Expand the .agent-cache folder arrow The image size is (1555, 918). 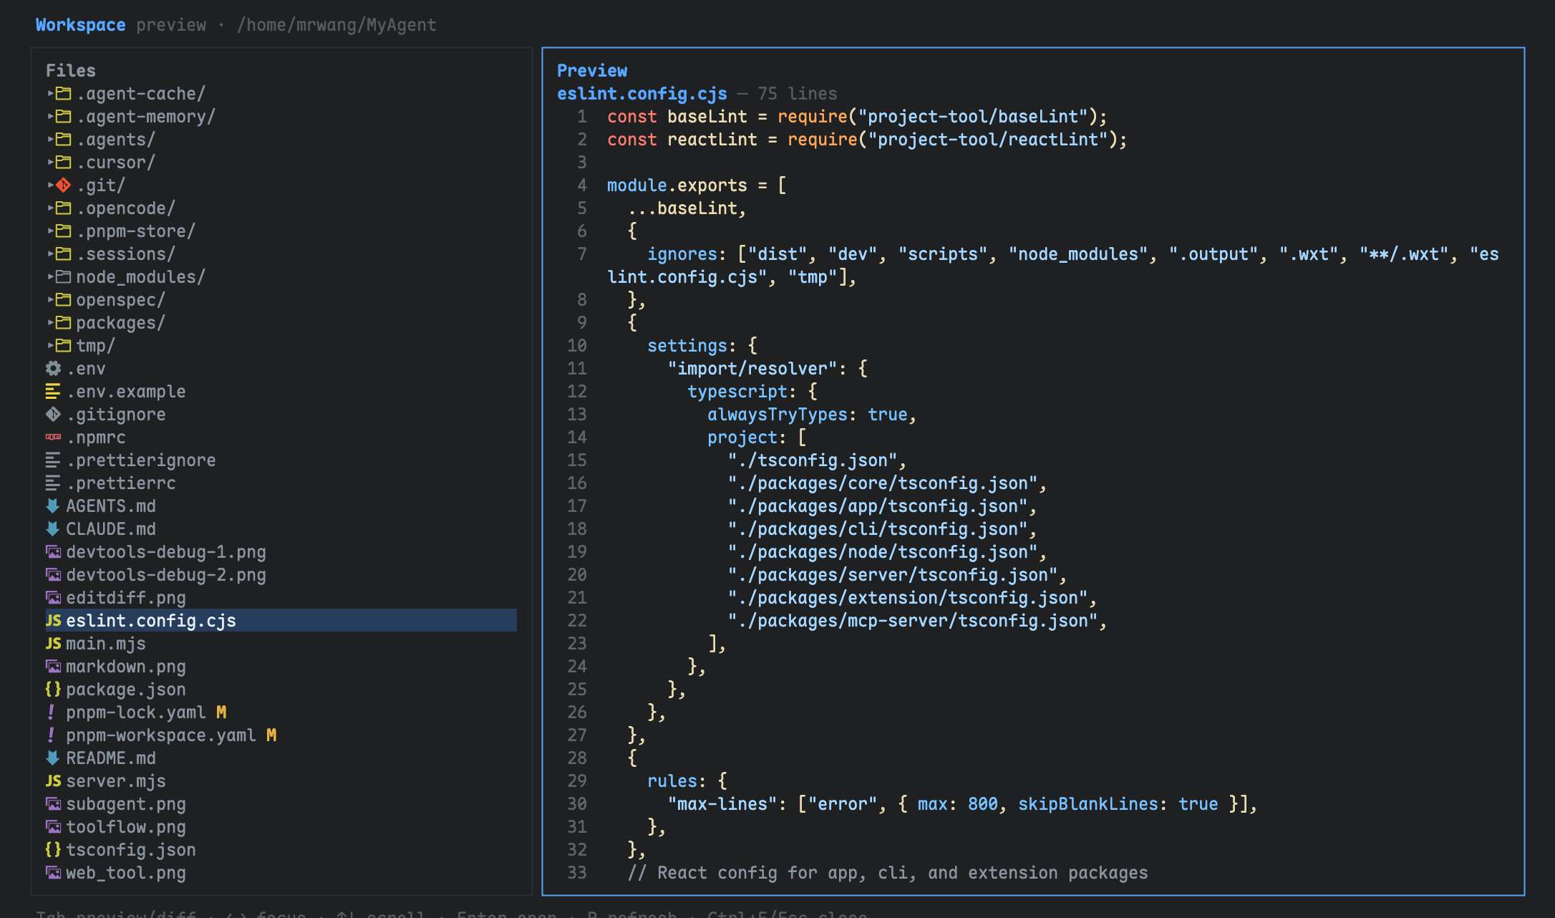tap(51, 93)
